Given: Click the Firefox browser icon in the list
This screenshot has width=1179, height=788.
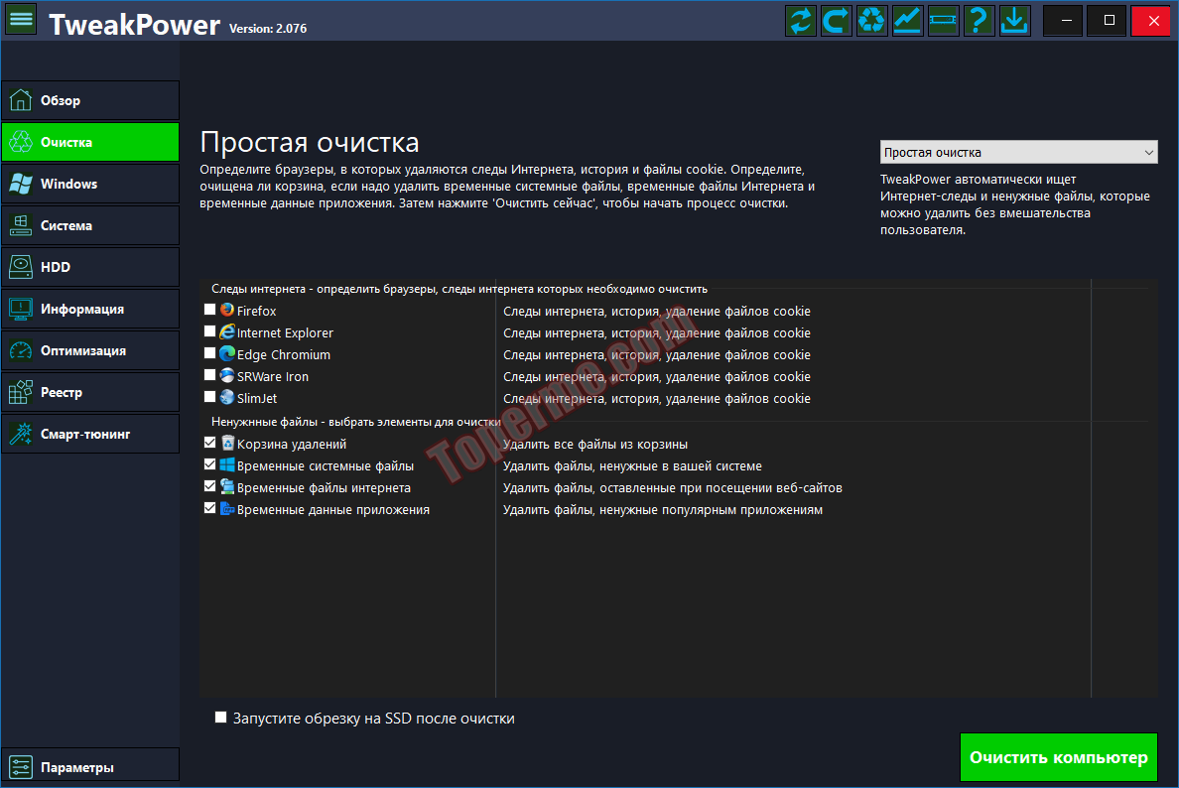Looking at the screenshot, I should coord(227,310).
